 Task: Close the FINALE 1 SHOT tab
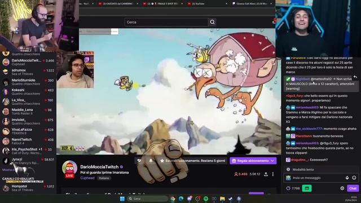coord(182,4)
